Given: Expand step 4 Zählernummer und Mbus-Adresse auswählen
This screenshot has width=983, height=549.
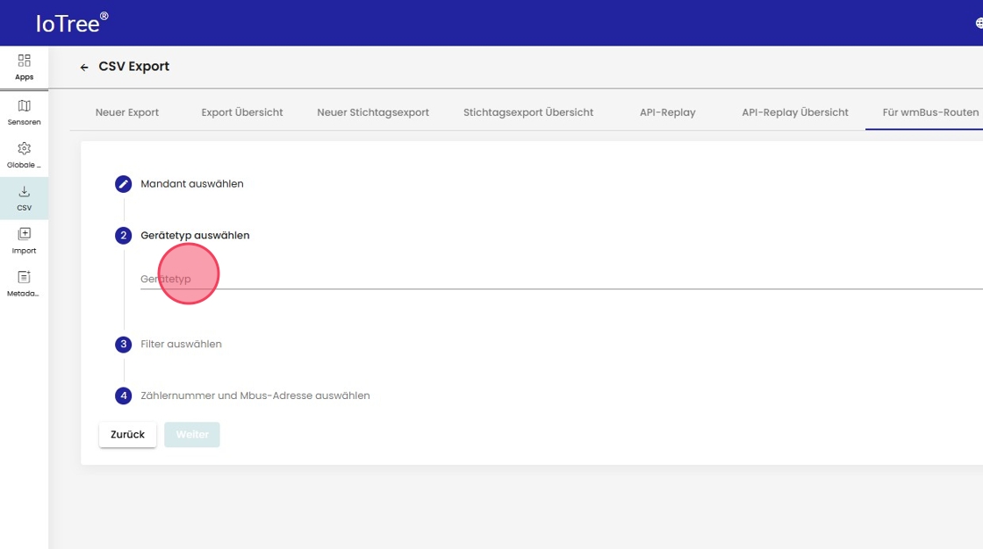Looking at the screenshot, I should [255, 396].
